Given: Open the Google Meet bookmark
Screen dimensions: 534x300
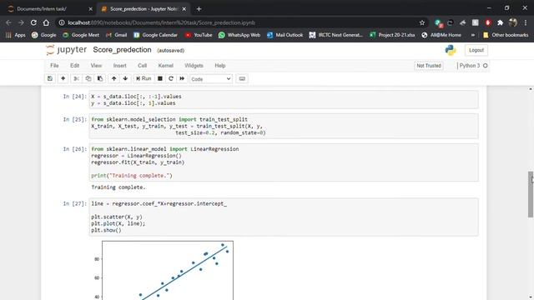Looking at the screenshot, I should tap(81, 35).
